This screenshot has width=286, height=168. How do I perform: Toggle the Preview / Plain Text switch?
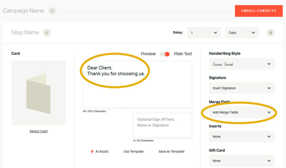tap(165, 54)
